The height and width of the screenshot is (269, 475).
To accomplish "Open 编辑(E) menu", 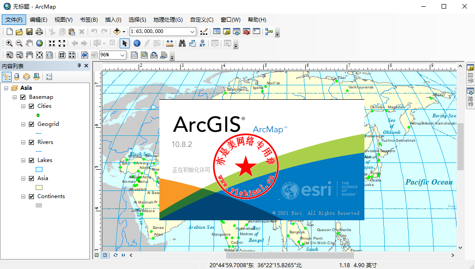I will 38,20.
